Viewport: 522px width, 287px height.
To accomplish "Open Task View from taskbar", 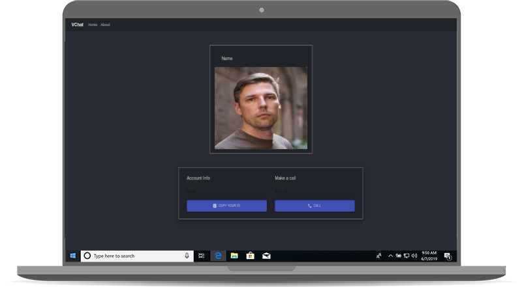I will [x=202, y=256].
